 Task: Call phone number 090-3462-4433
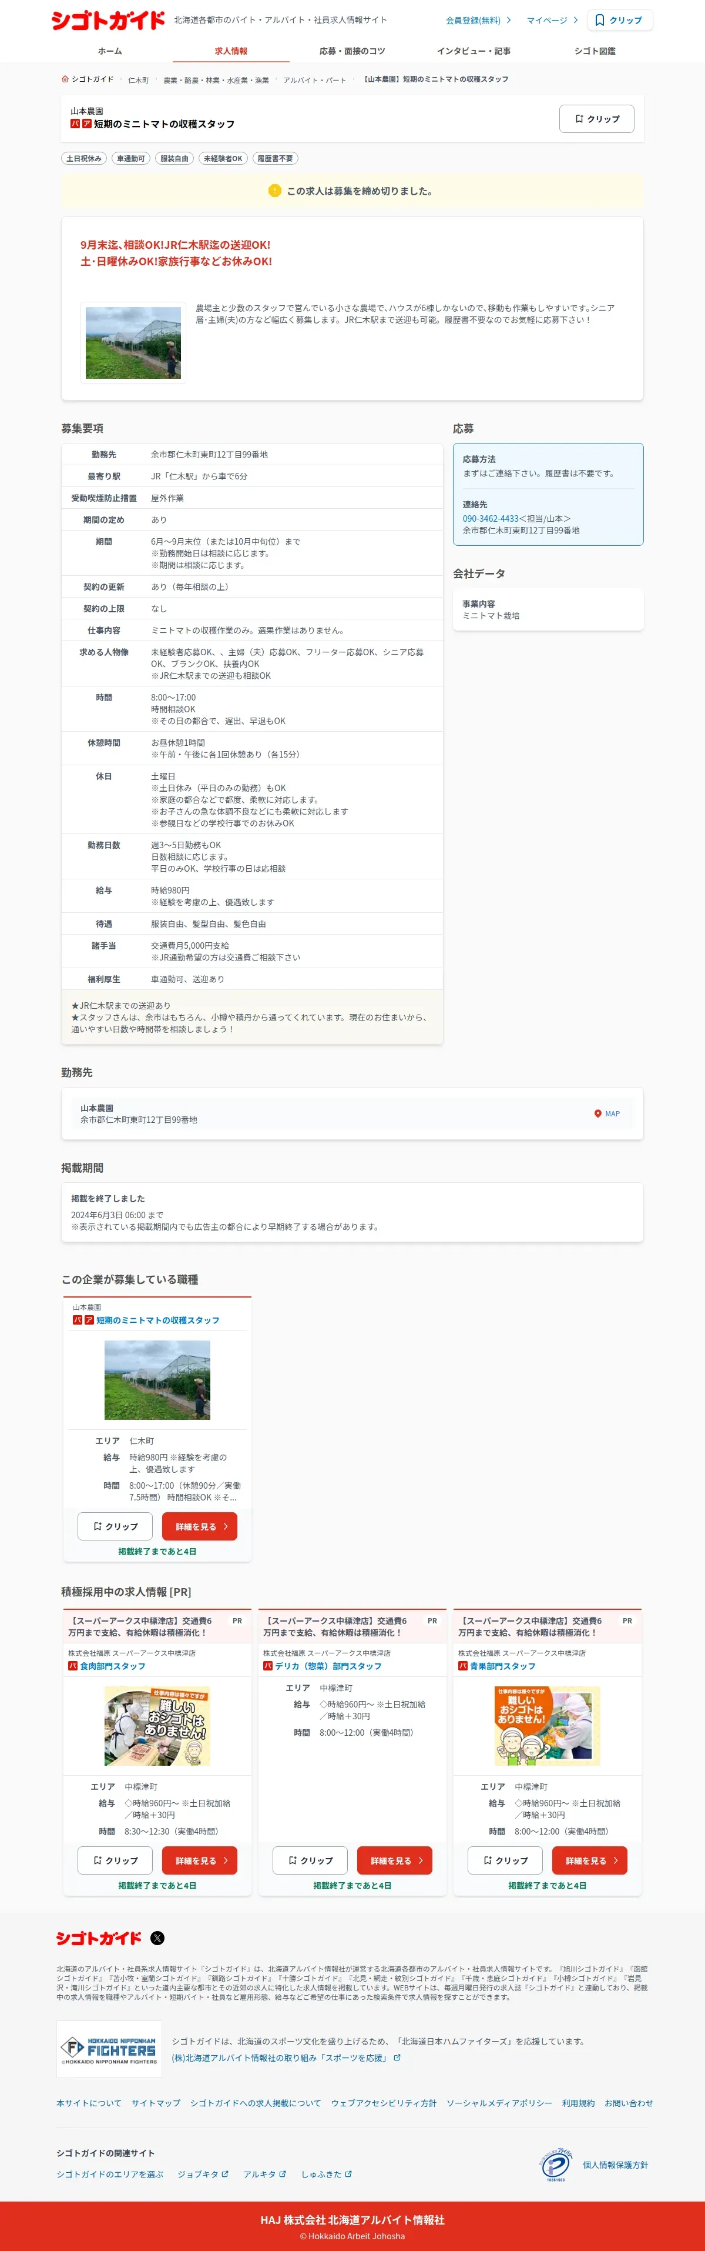(x=491, y=518)
